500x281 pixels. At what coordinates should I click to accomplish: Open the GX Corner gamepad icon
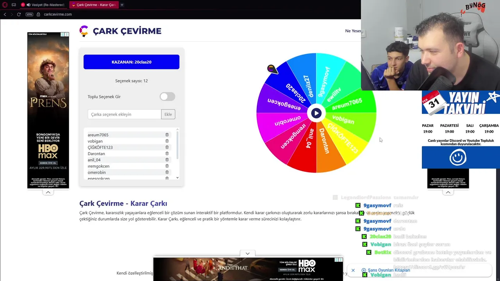pos(14,5)
